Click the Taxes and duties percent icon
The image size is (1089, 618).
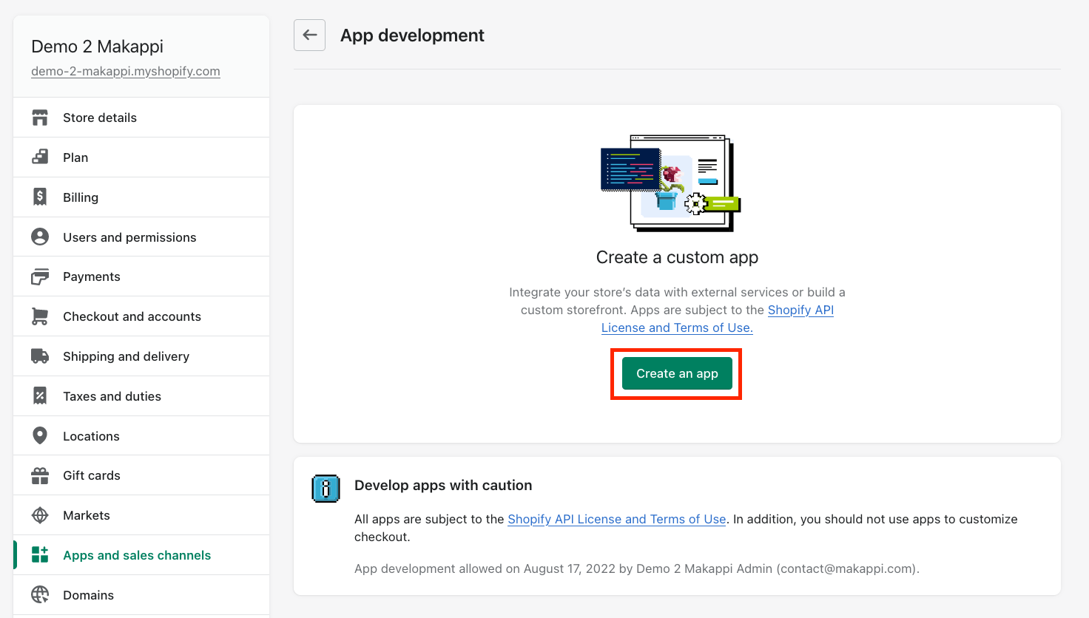pos(40,396)
